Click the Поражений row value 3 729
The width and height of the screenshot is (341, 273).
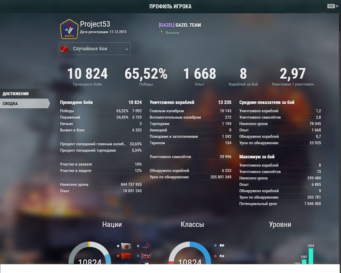click(x=137, y=117)
